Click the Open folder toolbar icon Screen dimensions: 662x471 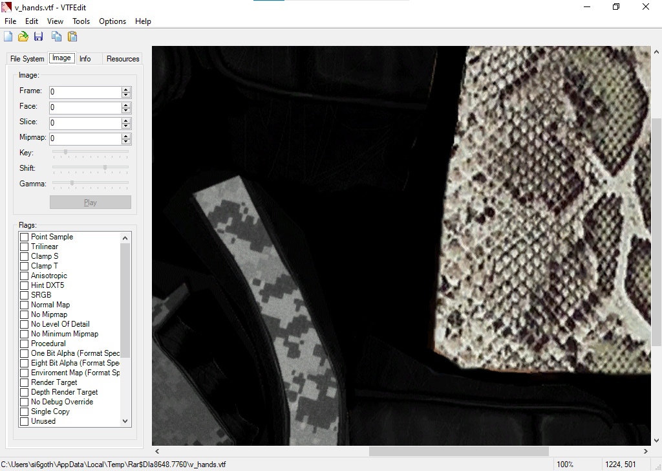[23, 36]
